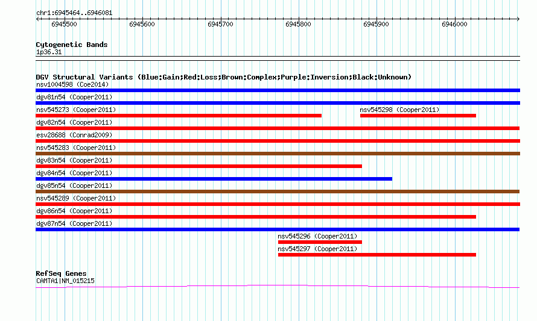
Task: Select the red nsv545273 loss bar
Action: click(x=179, y=116)
